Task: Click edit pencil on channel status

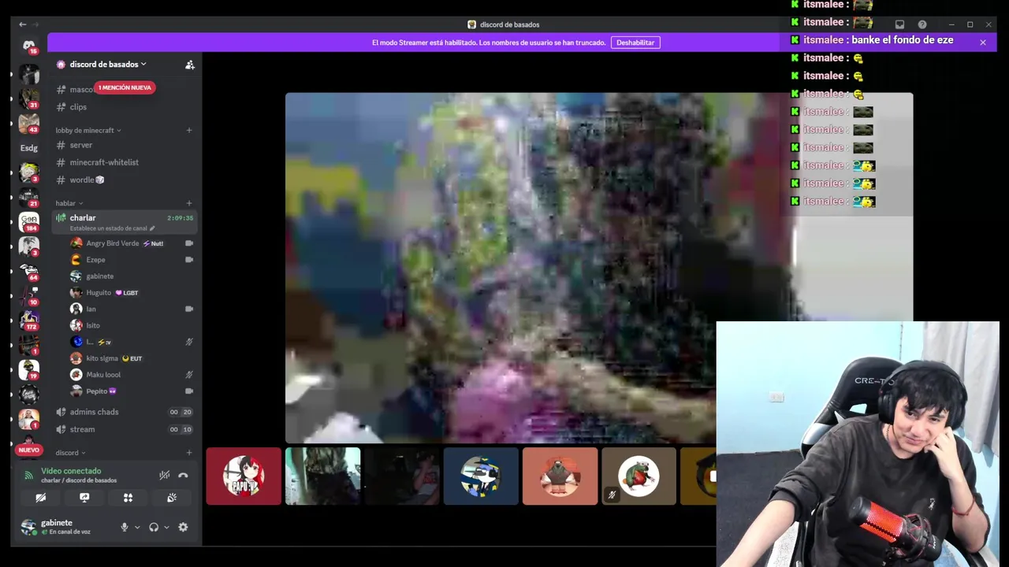Action: [152, 228]
